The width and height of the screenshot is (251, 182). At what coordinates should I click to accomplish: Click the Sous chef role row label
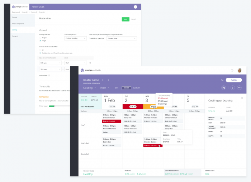coord(85,154)
